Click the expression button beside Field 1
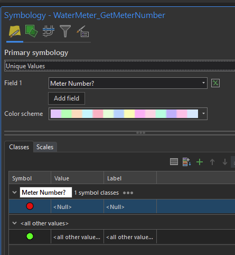 click(x=215, y=83)
